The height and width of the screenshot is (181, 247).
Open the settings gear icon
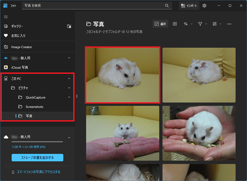[x=204, y=6]
